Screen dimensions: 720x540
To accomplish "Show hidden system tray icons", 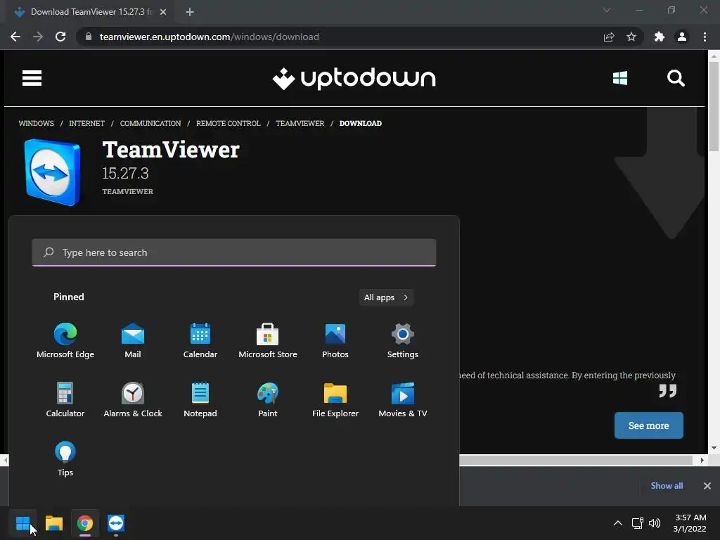I will pos(618,523).
